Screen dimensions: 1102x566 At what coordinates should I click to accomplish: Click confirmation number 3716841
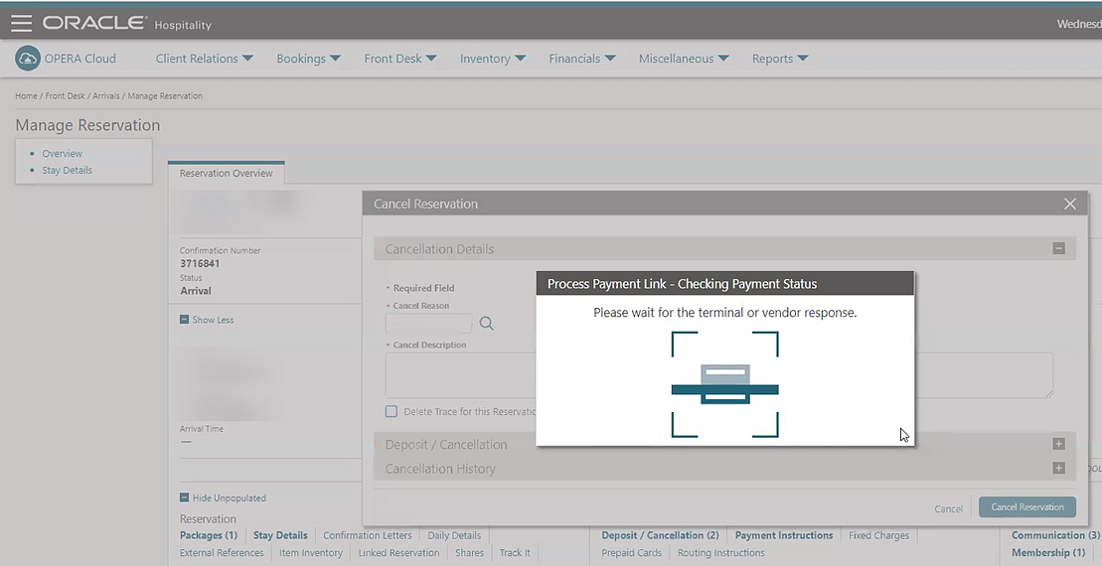200,263
